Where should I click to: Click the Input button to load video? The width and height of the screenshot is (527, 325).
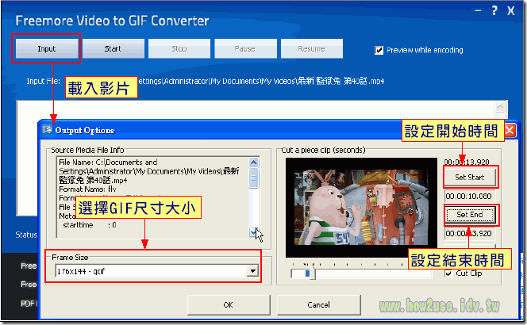47,48
